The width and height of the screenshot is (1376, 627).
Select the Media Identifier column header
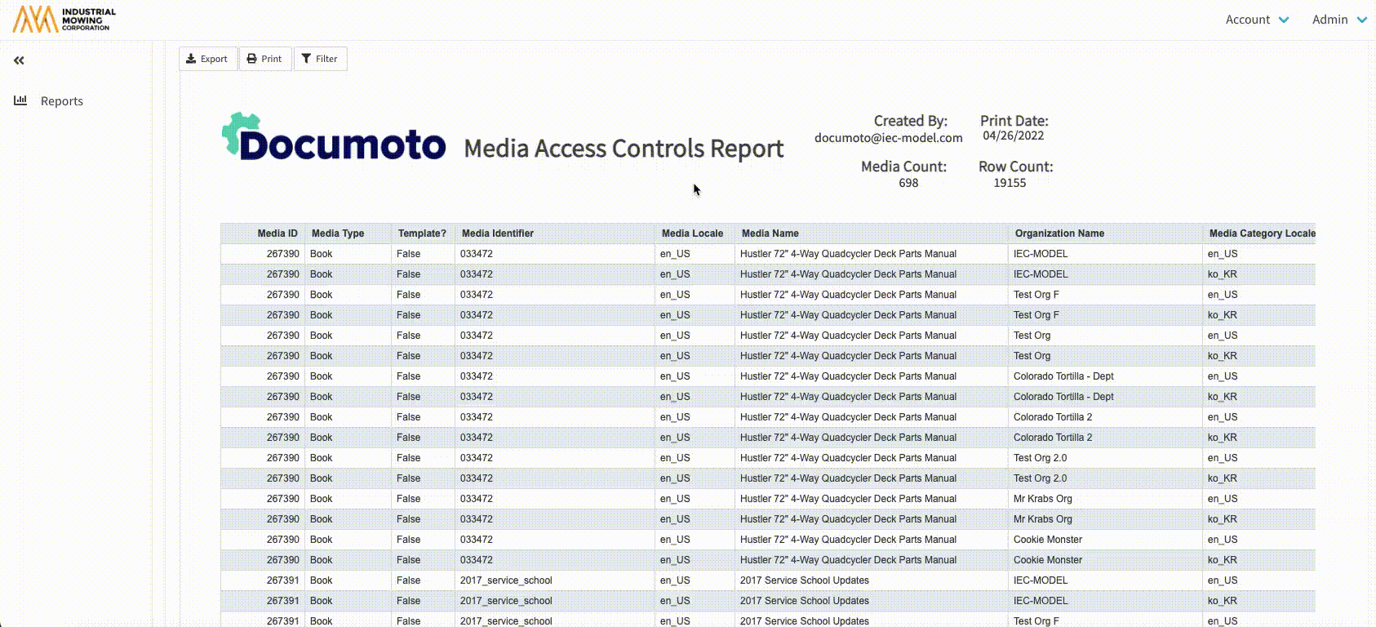pos(497,233)
